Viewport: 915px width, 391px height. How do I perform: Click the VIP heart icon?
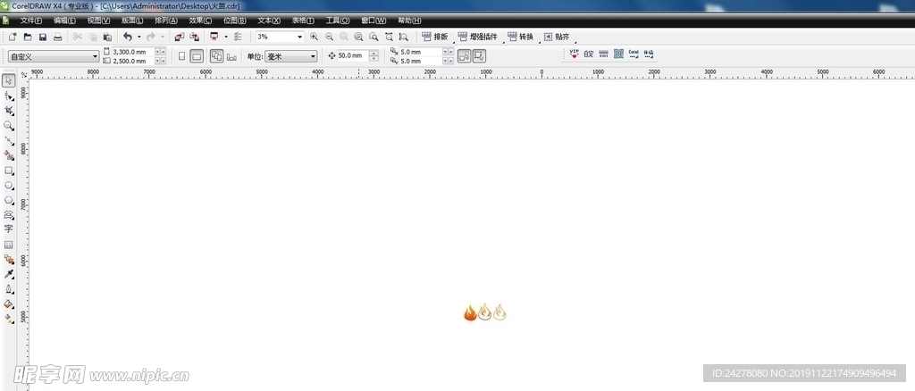click(x=575, y=54)
